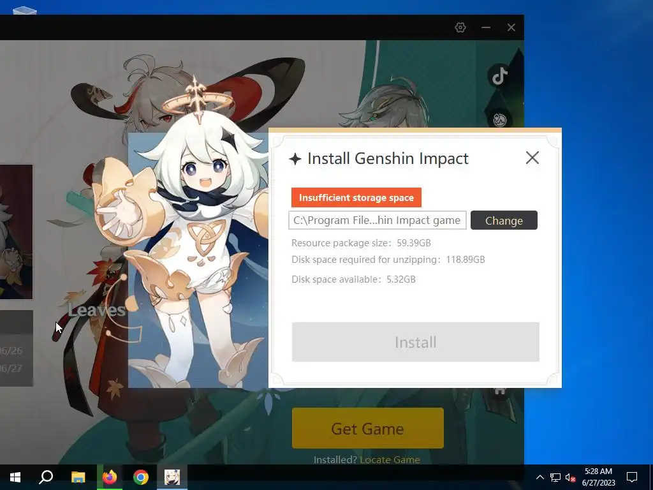The width and height of the screenshot is (653, 490).
Task: Click Resource package size 59.39GB text
Action: (x=361, y=243)
